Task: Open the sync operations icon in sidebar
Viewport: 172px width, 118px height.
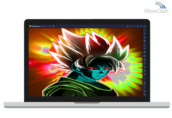Action: coord(145,48)
